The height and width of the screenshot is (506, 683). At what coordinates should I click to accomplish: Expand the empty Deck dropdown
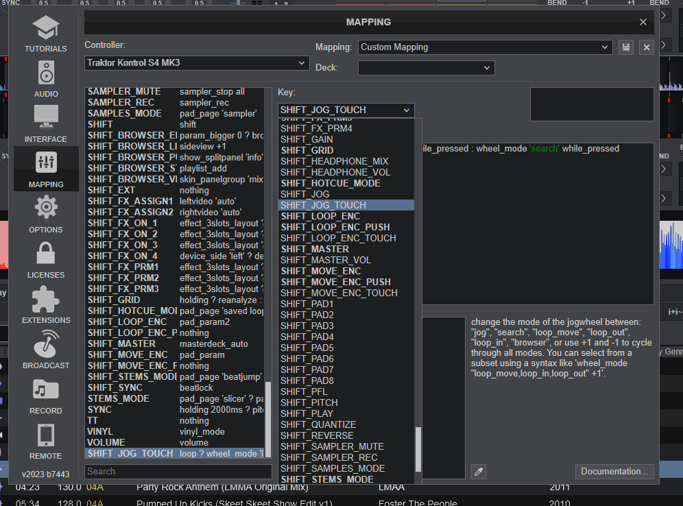426,67
